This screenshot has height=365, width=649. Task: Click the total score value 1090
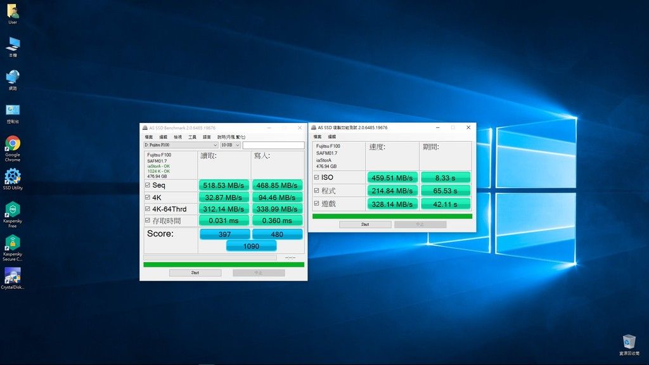[251, 247]
